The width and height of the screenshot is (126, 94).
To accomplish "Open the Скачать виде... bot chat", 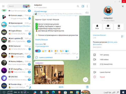I will point(16,17).
